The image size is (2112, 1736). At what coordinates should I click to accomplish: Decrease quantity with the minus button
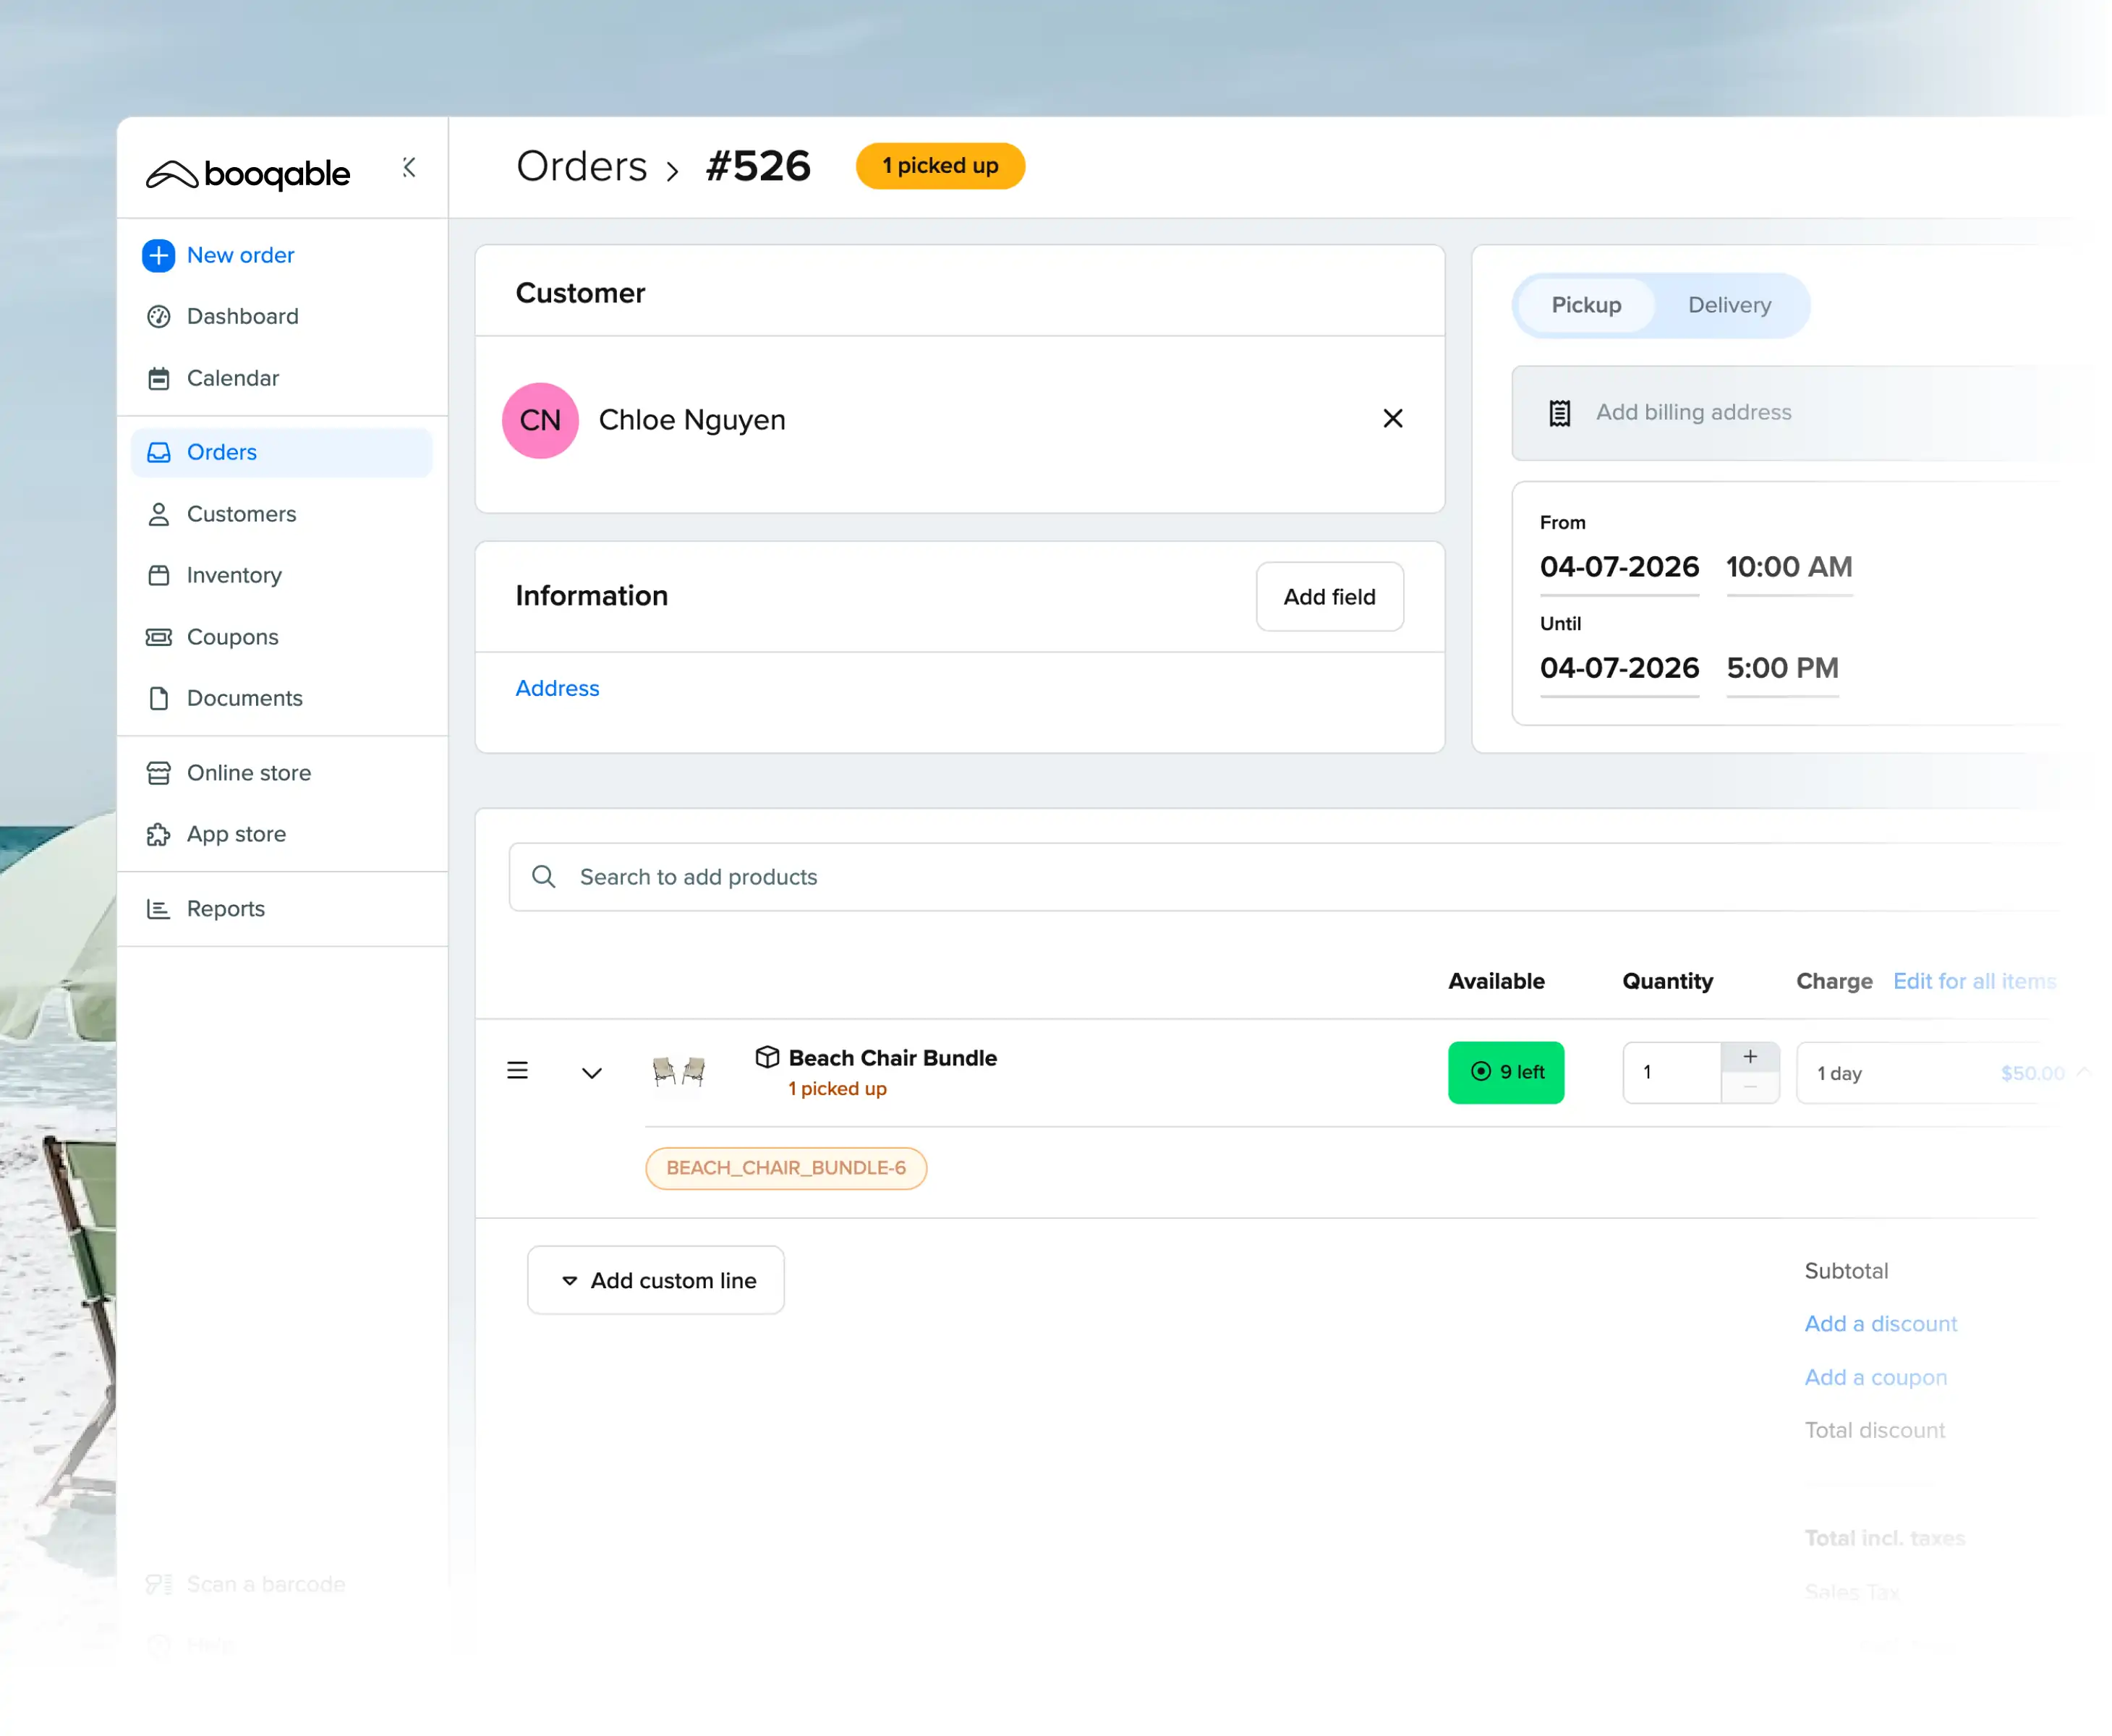[x=1749, y=1088]
